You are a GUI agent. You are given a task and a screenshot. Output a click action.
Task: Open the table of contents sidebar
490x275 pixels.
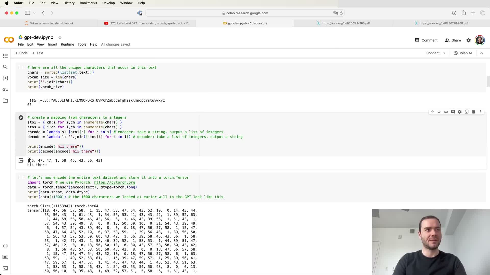[5, 56]
